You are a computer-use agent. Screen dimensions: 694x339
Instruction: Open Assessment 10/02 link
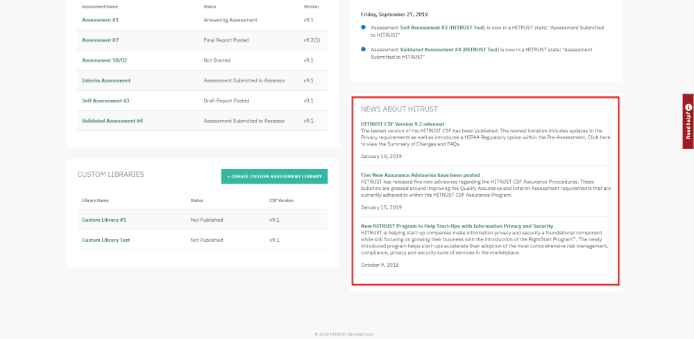click(104, 60)
